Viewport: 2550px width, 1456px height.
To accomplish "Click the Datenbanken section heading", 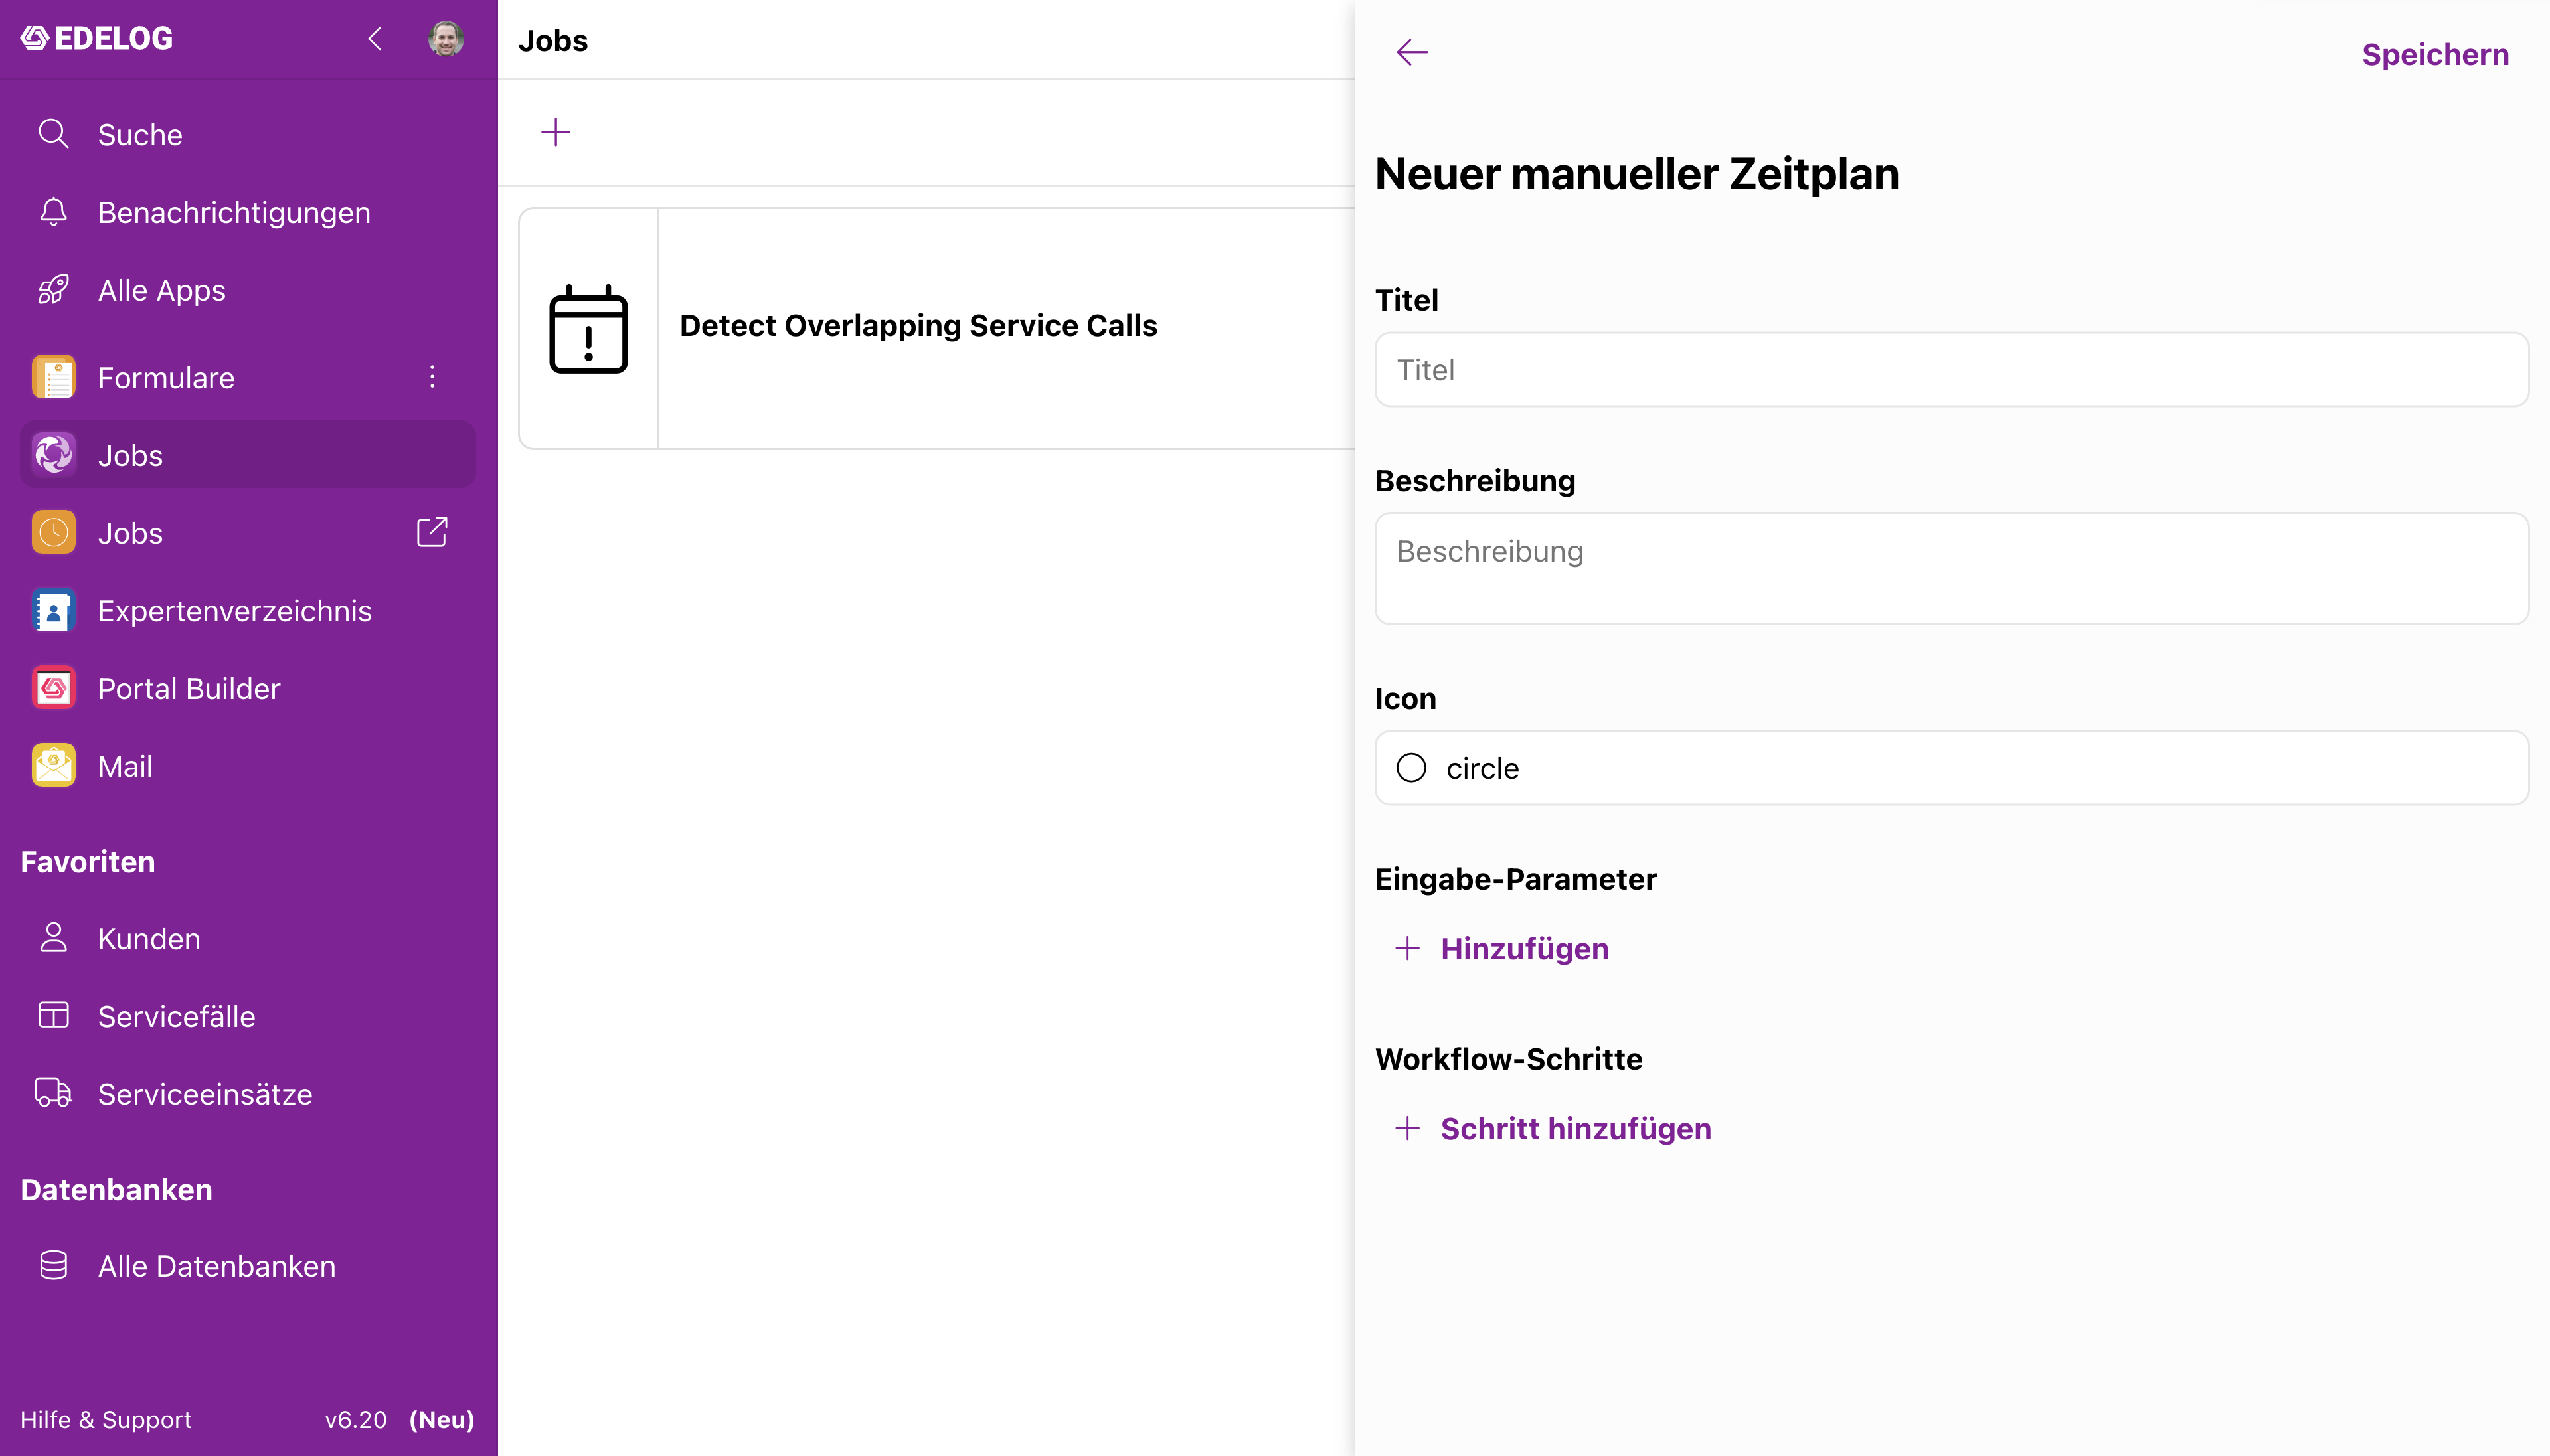I will point(116,1189).
